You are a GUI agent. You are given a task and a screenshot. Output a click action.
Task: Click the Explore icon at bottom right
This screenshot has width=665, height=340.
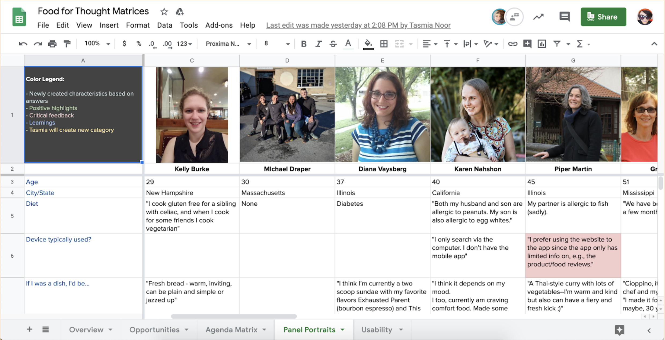(619, 330)
